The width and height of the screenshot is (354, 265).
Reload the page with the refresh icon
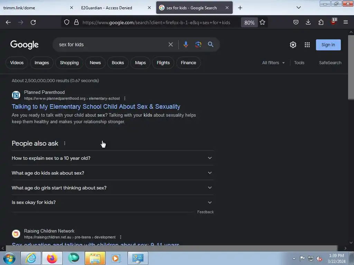(x=33, y=22)
